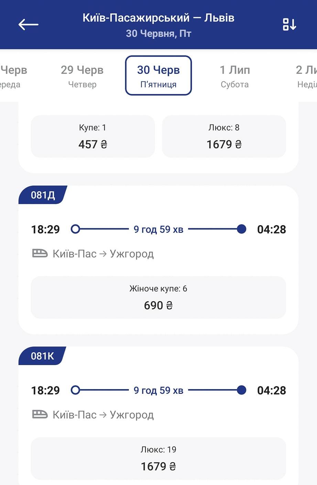Screen dimensions: 317x485
Task: Tap the 081Д train number badge
Action: click(43, 195)
